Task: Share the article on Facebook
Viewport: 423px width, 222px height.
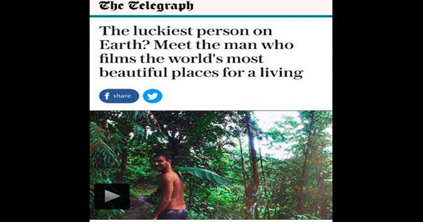Action: 119,96
